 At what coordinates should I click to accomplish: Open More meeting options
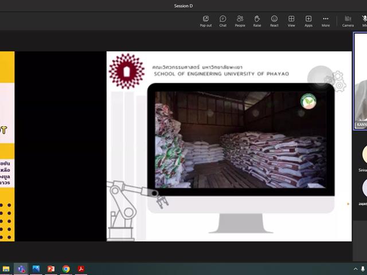point(326,21)
